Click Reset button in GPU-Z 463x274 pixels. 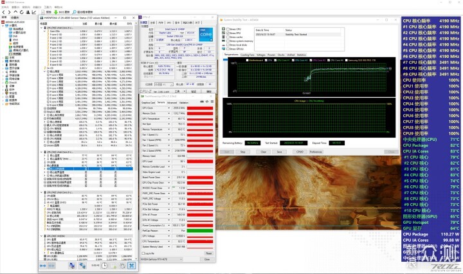(x=208, y=253)
